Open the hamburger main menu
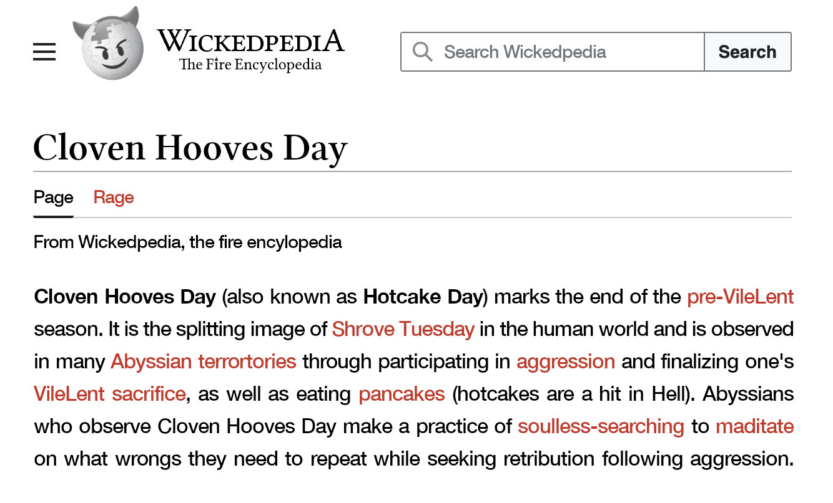The width and height of the screenshot is (833, 503). (x=44, y=52)
